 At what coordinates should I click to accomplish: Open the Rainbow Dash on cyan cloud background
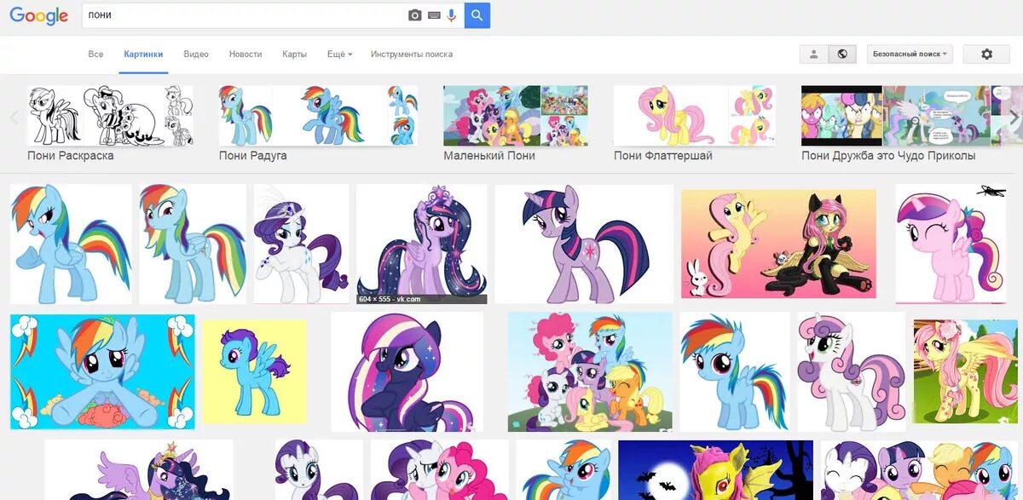[x=102, y=371]
